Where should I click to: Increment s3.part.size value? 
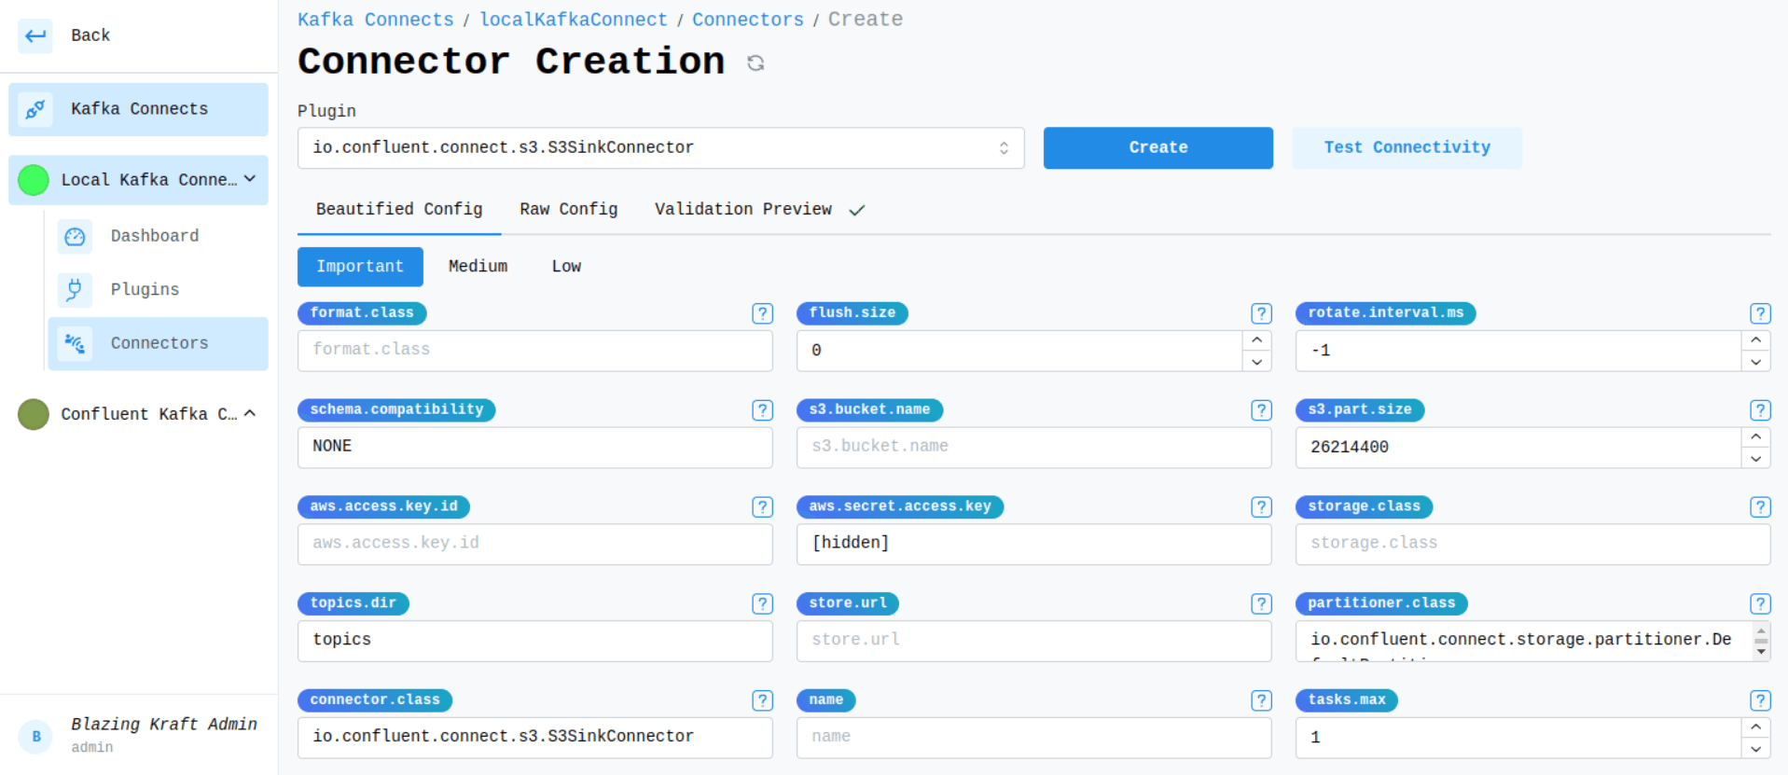click(x=1755, y=436)
